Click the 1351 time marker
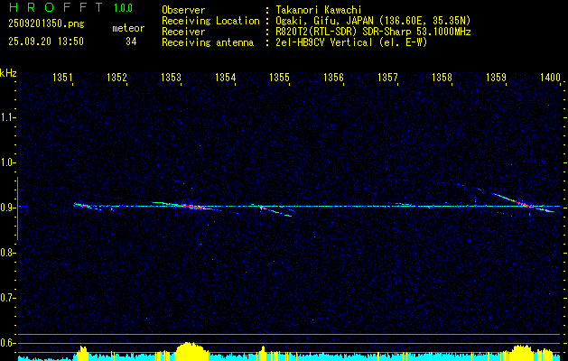Viewport: 568px width, 361px height. point(63,79)
